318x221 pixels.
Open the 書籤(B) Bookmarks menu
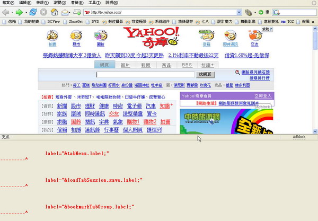pyautogui.click(x=77, y=3)
